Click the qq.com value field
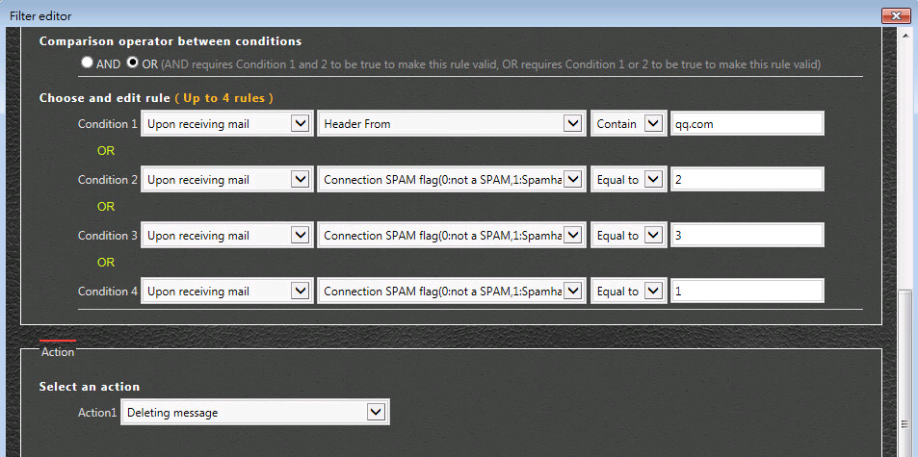 (748, 124)
